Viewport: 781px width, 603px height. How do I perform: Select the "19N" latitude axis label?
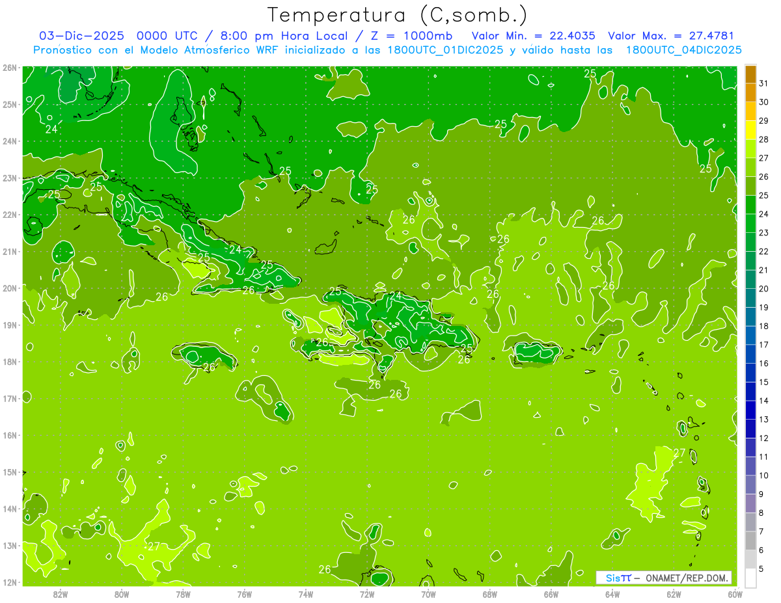[10, 325]
